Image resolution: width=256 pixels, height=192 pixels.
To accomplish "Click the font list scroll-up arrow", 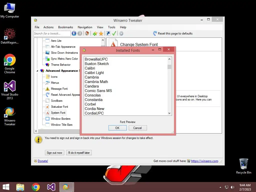I will coord(169,59).
